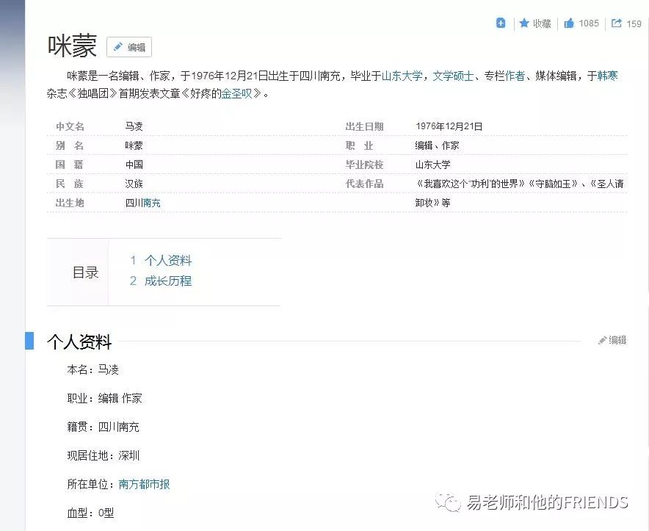Open 韩寒 link
The image size is (649, 531).
(x=607, y=76)
